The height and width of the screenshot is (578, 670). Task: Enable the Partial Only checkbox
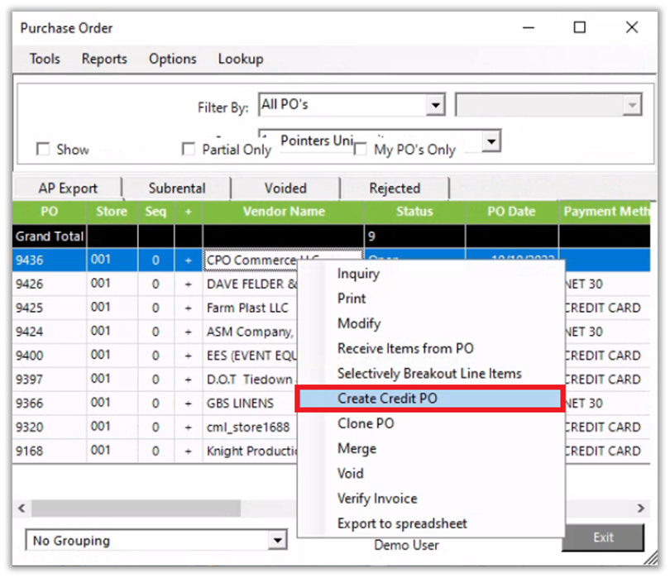(189, 150)
